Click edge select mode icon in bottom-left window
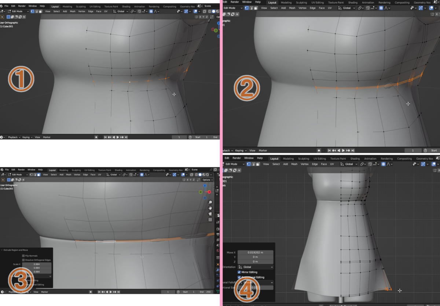The height and width of the screenshot is (306, 440). click(35, 174)
